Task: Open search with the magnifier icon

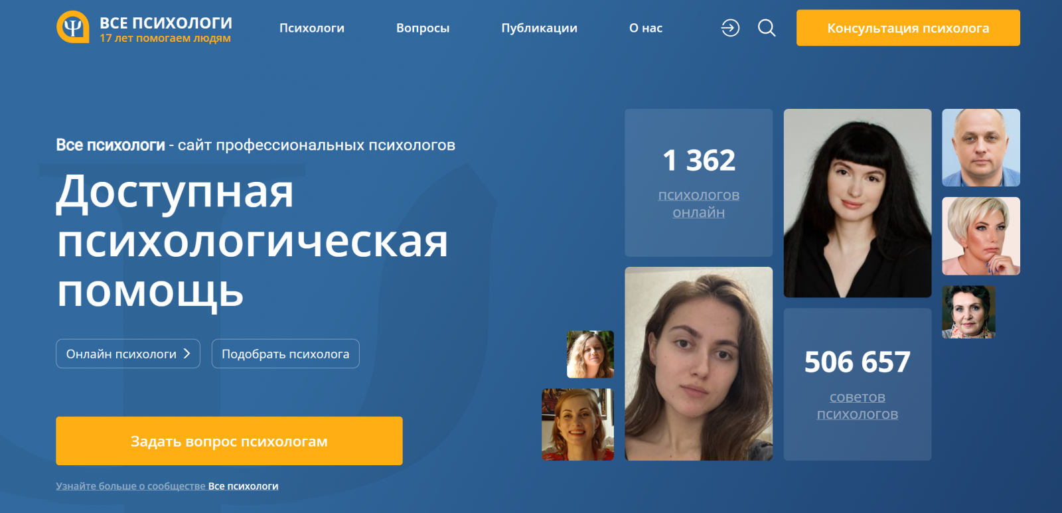Action: coord(767,28)
